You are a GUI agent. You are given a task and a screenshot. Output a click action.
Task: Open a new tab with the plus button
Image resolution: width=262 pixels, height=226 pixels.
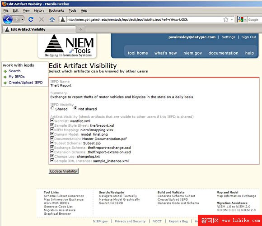click(x=81, y=29)
